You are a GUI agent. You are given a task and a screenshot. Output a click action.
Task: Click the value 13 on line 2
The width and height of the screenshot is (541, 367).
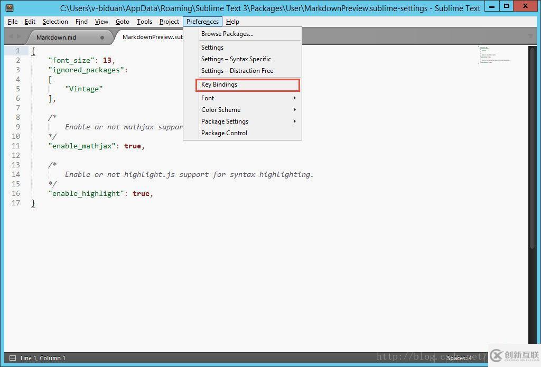107,60
